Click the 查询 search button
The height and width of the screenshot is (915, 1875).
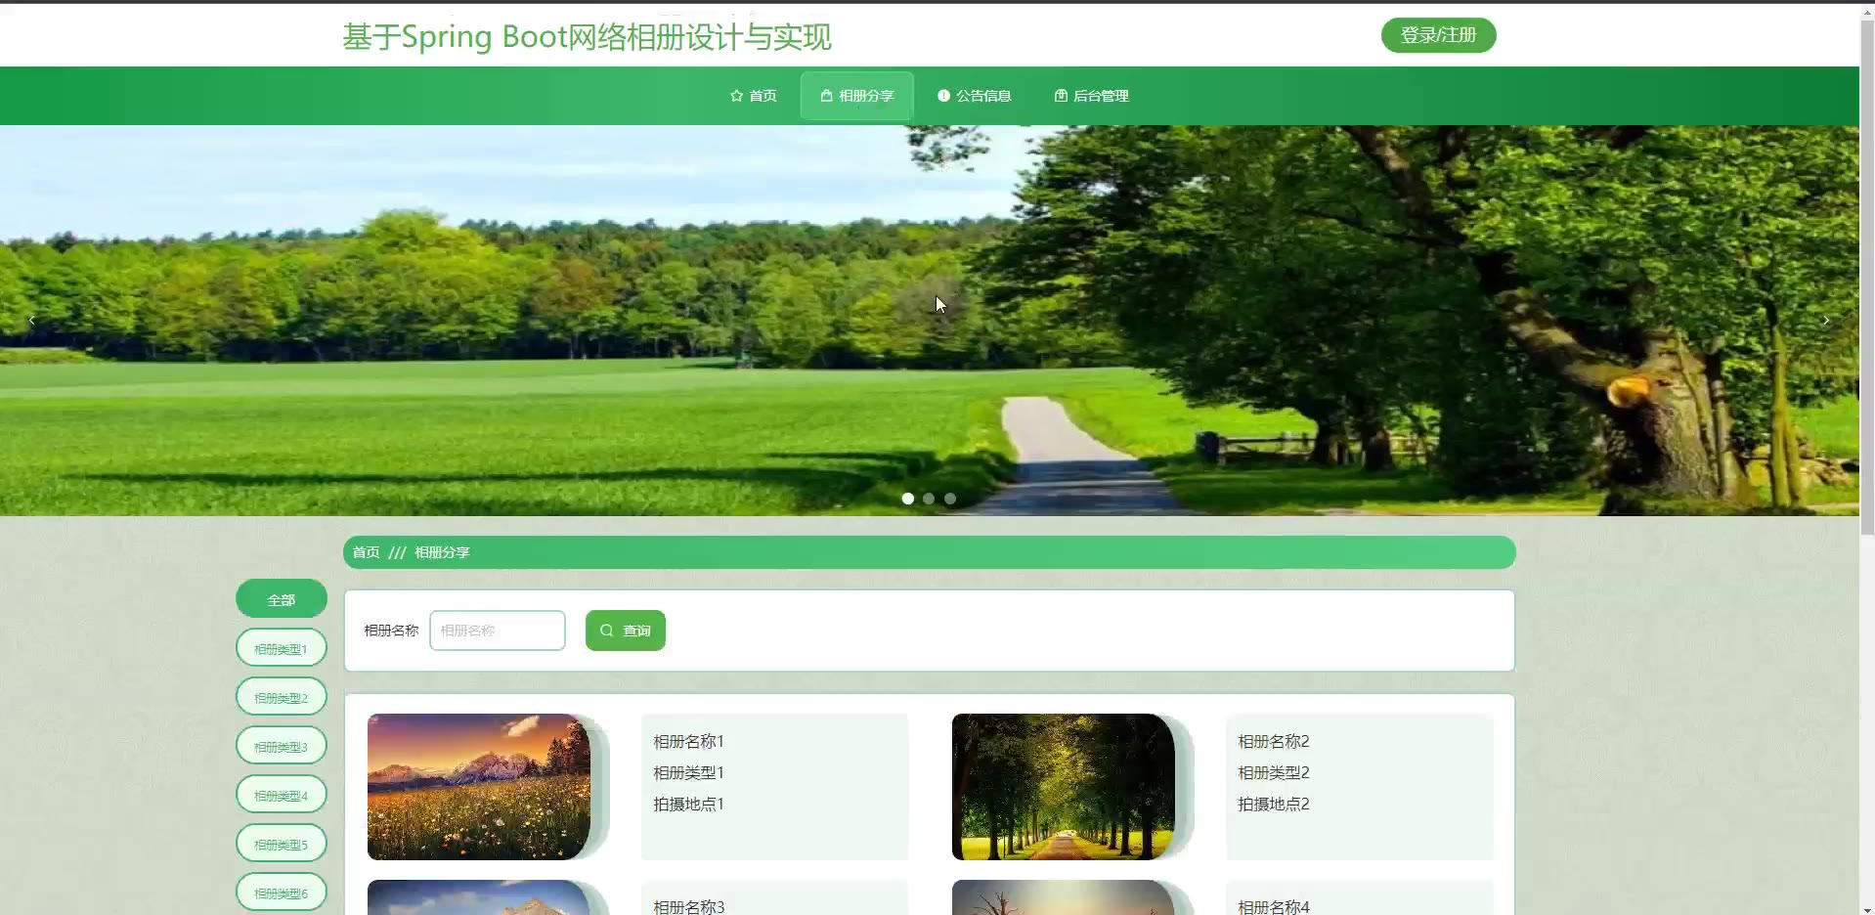pos(626,631)
